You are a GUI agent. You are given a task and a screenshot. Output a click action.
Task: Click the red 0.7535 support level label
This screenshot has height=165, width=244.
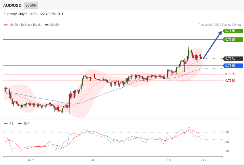click(x=230, y=74)
